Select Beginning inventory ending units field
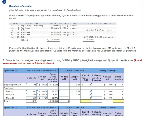This screenshot has height=117, width=156. [97, 85]
